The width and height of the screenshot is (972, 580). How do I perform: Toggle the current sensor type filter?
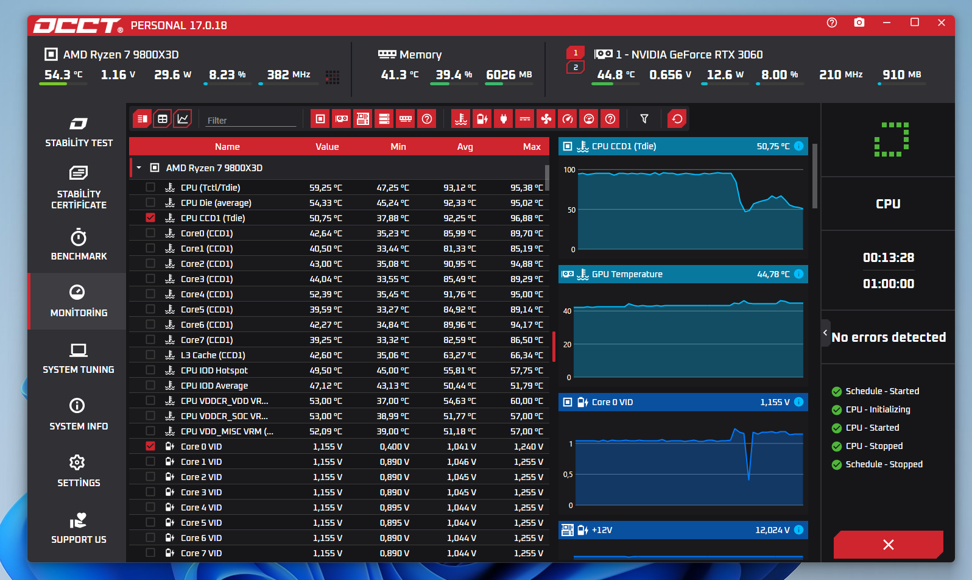click(525, 119)
